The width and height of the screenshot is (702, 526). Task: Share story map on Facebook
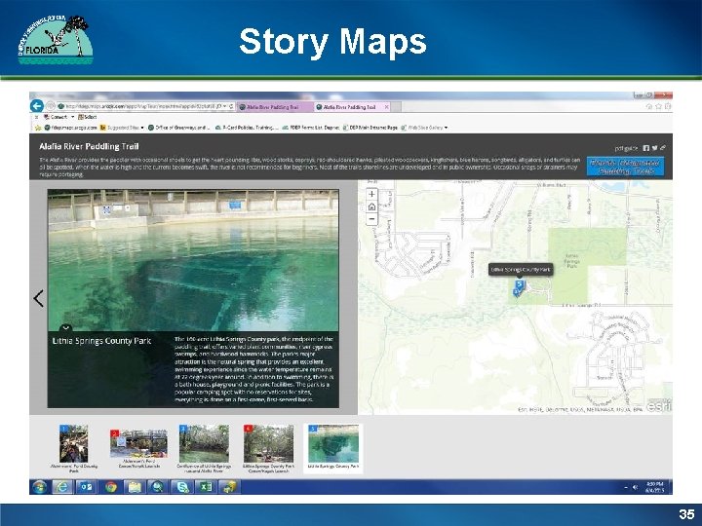click(x=646, y=148)
